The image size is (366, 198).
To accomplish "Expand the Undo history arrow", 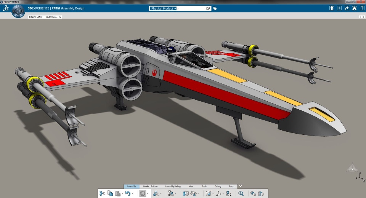I will tap(133, 193).
